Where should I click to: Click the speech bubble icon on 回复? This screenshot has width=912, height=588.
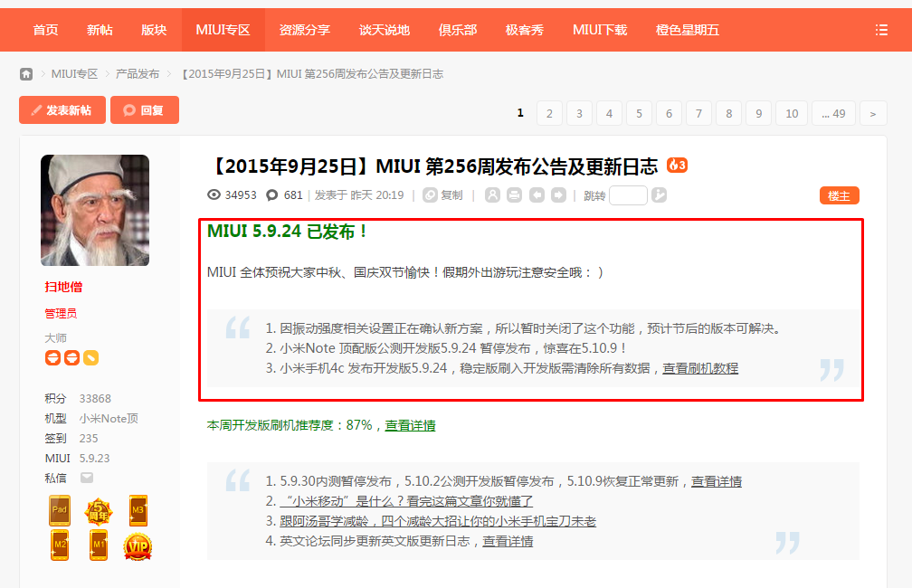coord(129,110)
